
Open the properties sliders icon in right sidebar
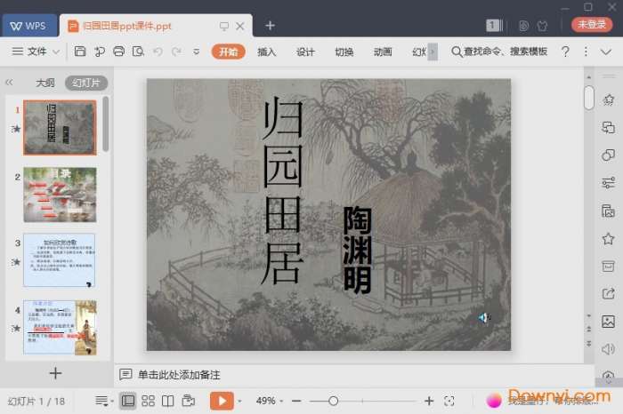(608, 183)
